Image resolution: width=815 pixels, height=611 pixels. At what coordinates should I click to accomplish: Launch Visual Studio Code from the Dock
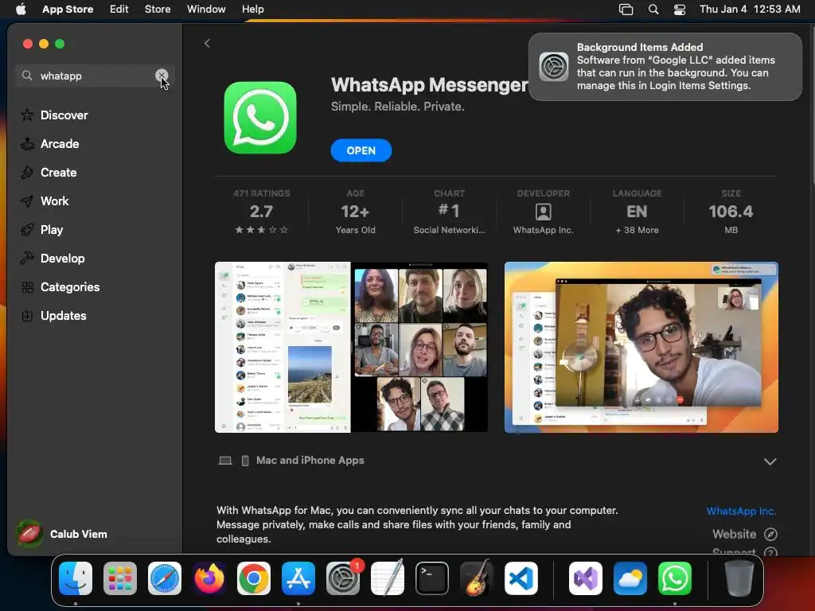[521, 578]
